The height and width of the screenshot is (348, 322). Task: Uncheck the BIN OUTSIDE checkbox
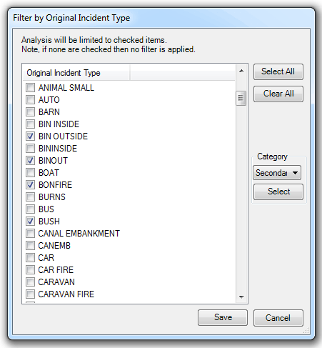31,136
